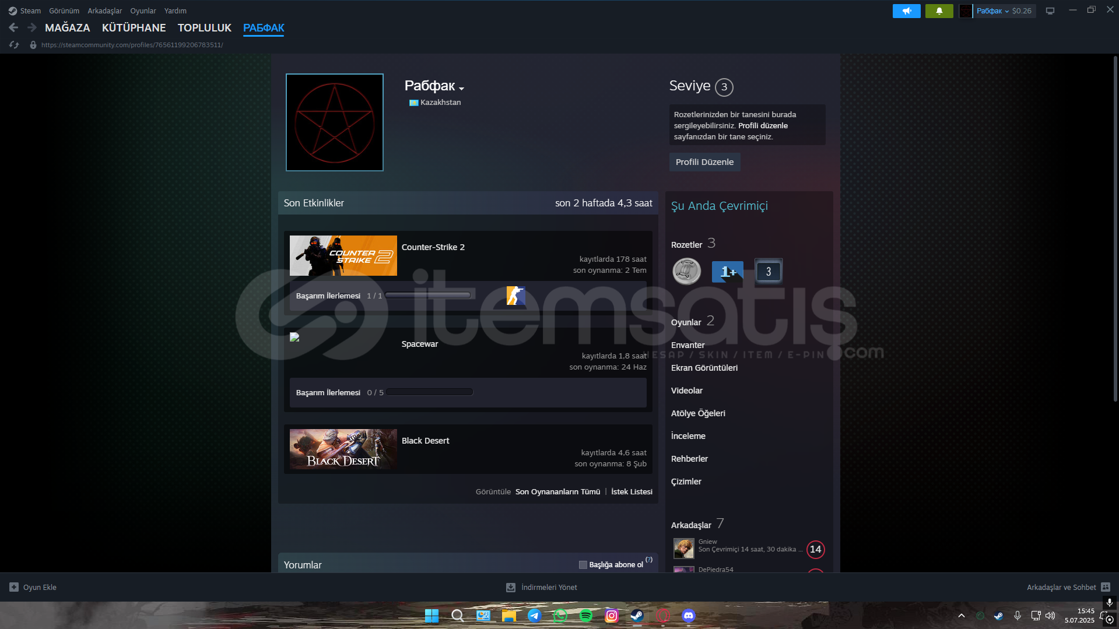The width and height of the screenshot is (1119, 629).
Task: Open Ekran Görüntüleri link
Action: [x=704, y=368]
